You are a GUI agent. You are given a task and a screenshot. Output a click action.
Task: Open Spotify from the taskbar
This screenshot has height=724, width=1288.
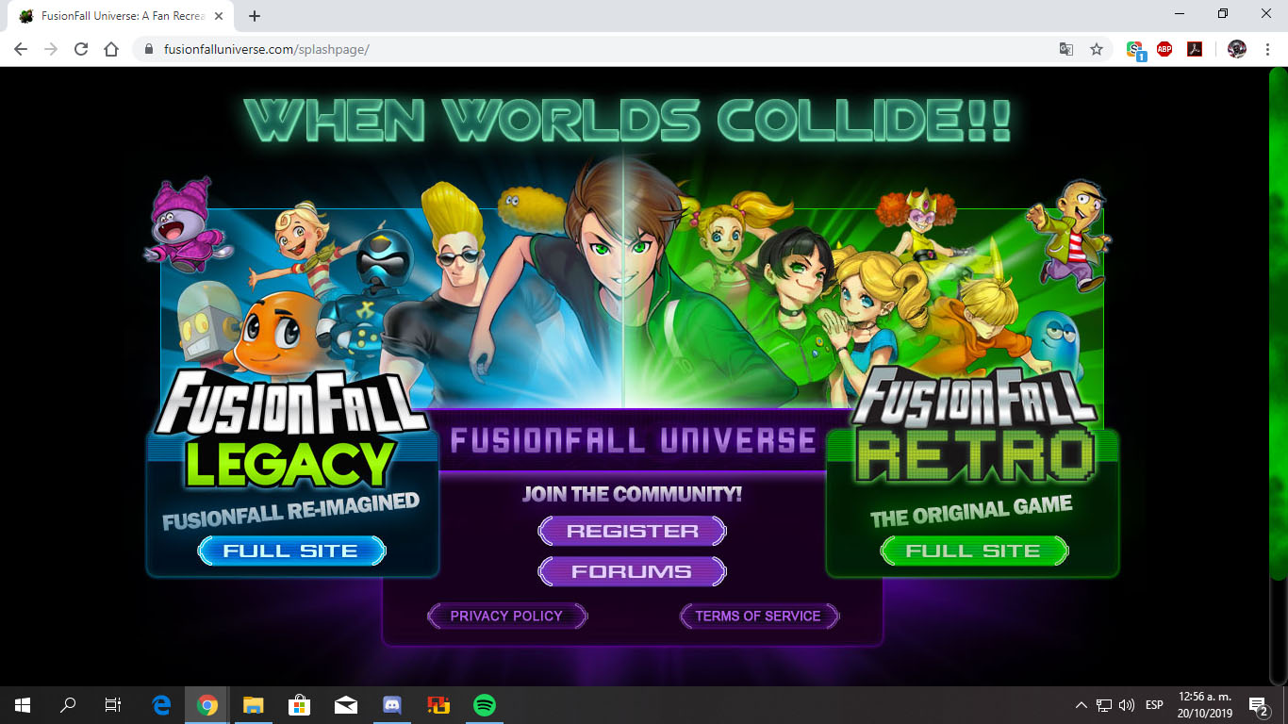pyautogui.click(x=485, y=705)
